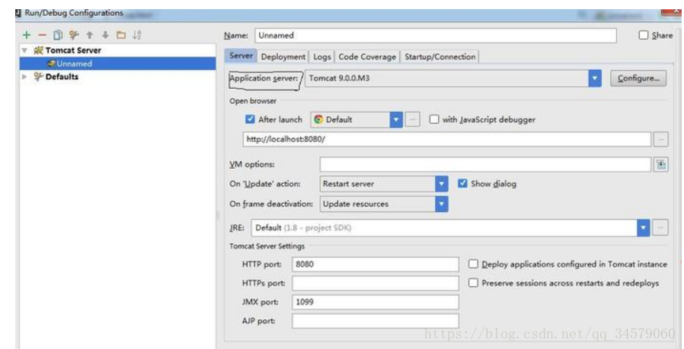Viewport: 684px width, 349px height.
Task: Switch to the Code Coverage tab
Action: click(367, 56)
